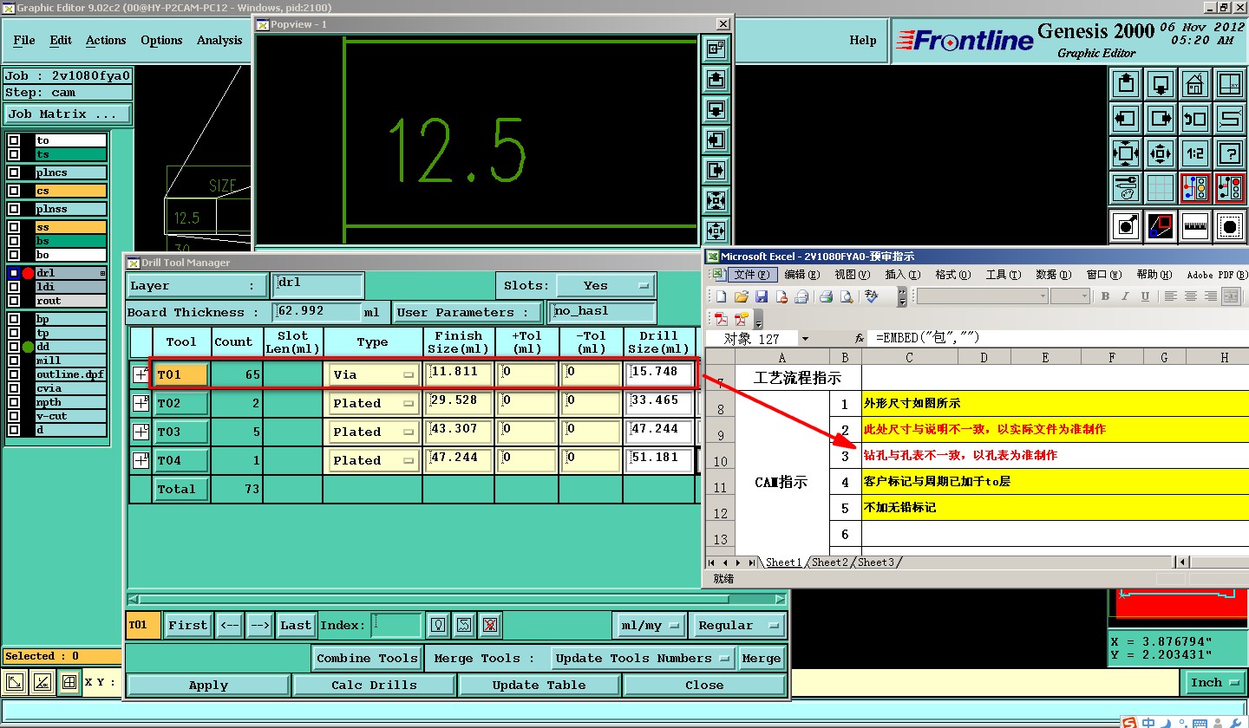The height and width of the screenshot is (728, 1249).
Task: Click the red and blue square area zoom icon
Action: [1161, 226]
